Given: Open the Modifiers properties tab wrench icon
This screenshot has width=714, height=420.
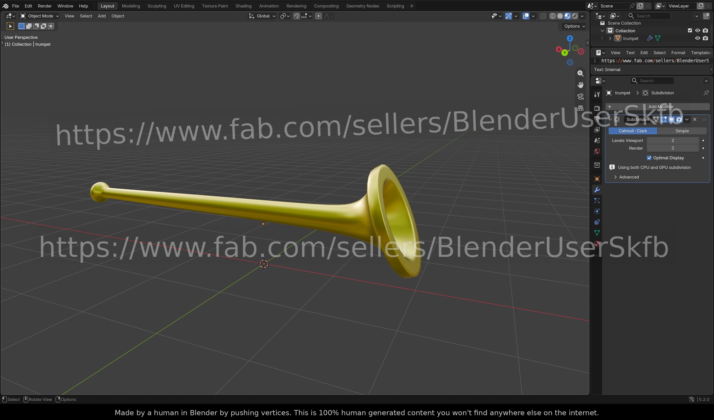Looking at the screenshot, I should click(597, 190).
